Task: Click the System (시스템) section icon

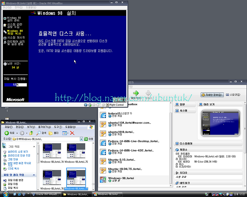Action: click(x=177, y=111)
